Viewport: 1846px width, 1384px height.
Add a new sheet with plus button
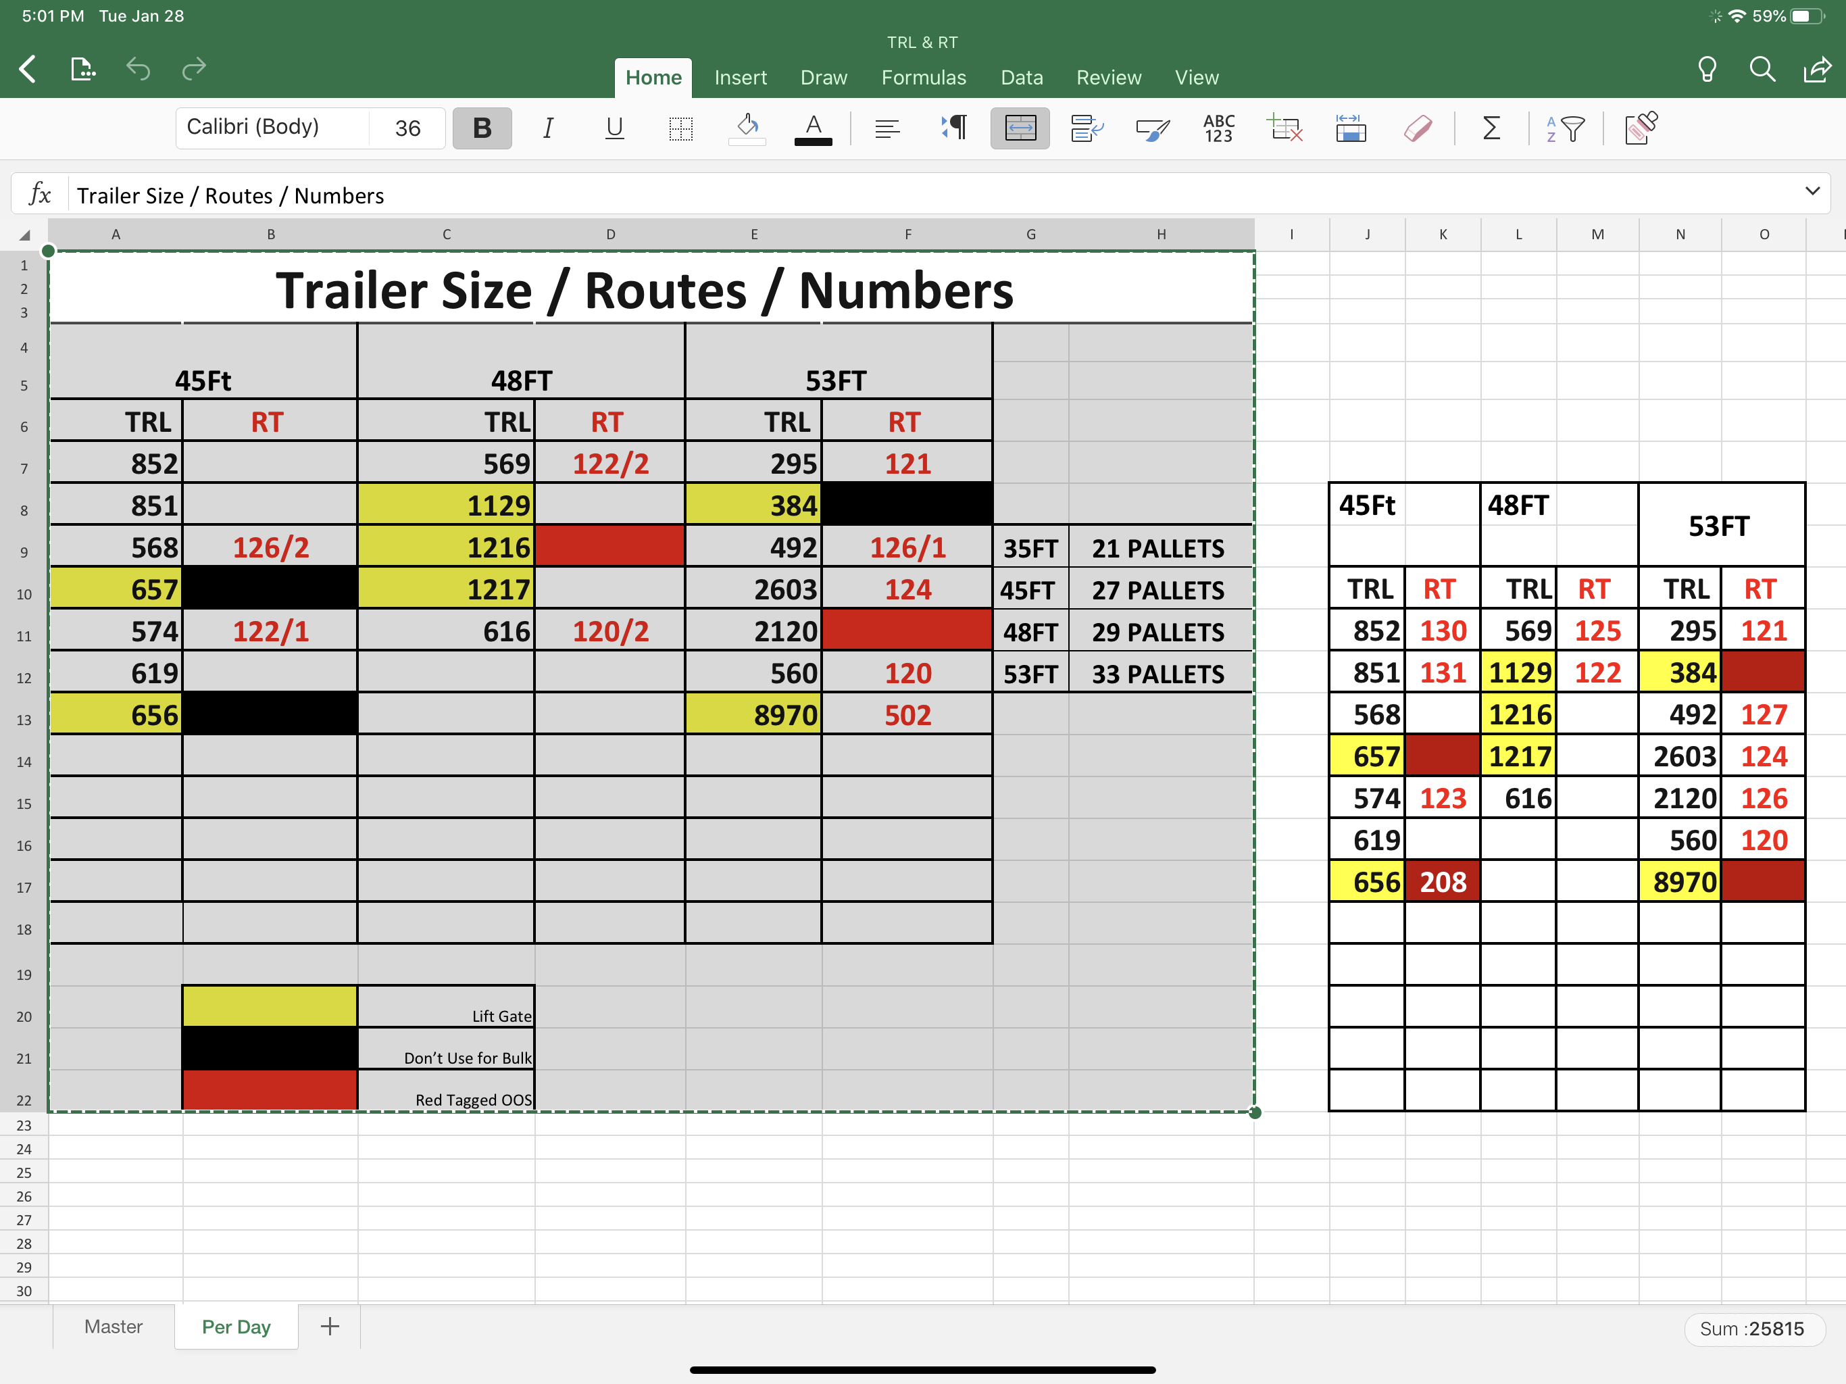(330, 1327)
